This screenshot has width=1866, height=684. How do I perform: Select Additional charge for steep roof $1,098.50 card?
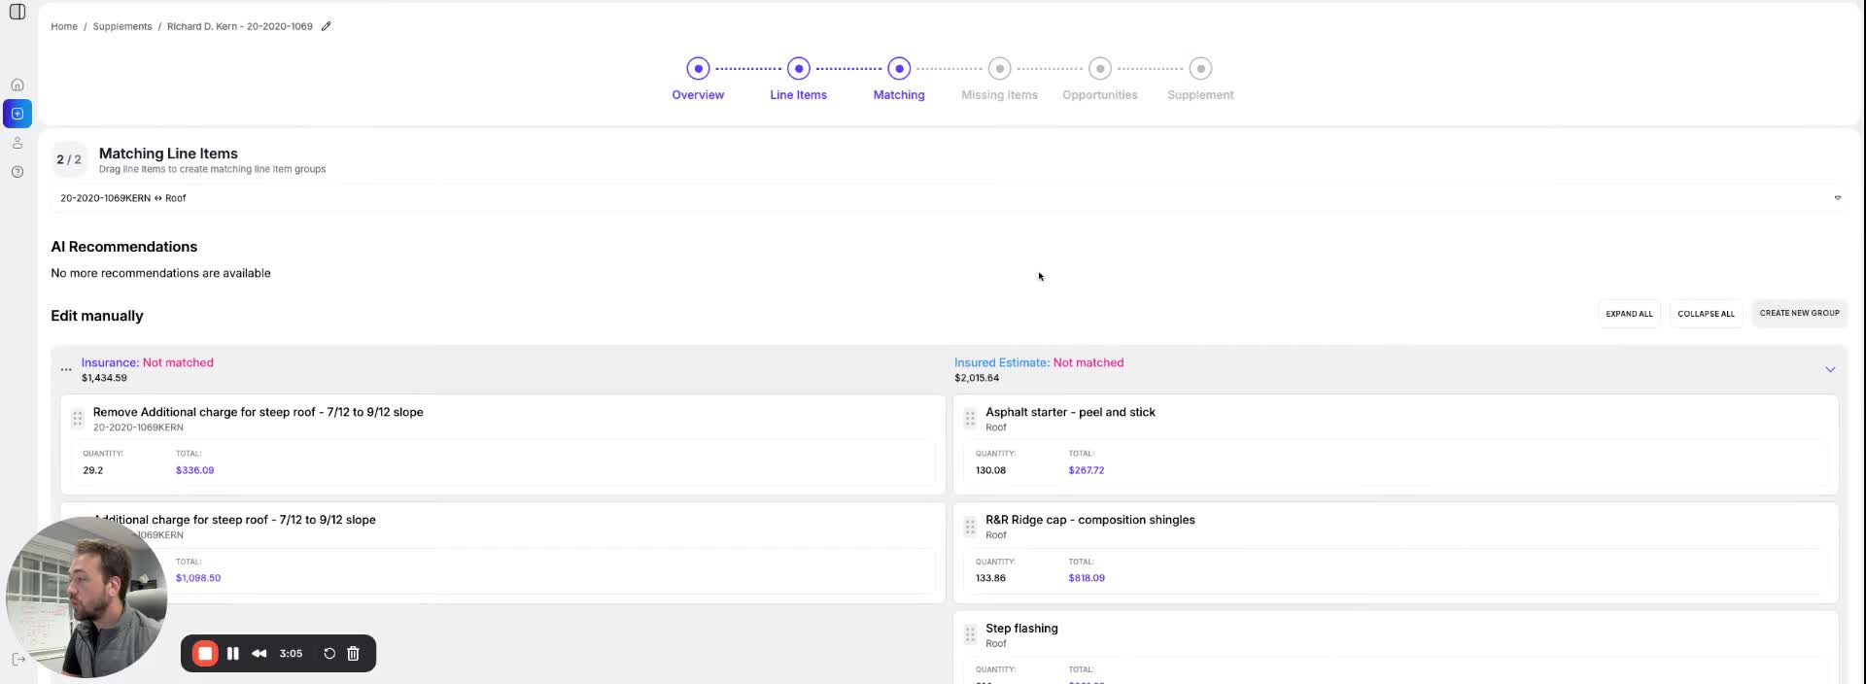502,552
